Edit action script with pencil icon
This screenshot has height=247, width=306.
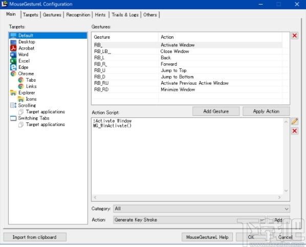pos(294,121)
